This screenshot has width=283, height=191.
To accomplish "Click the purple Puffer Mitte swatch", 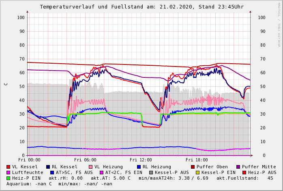I will pyautogui.click(x=238, y=167).
